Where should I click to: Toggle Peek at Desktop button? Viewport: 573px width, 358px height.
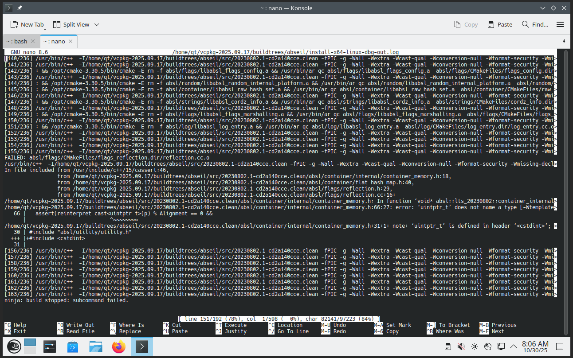pos(560,346)
